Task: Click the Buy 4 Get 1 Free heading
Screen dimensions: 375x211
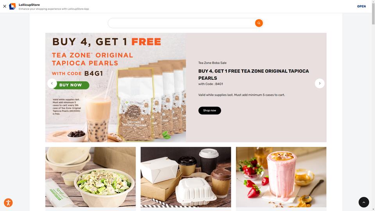Action: click(253, 74)
